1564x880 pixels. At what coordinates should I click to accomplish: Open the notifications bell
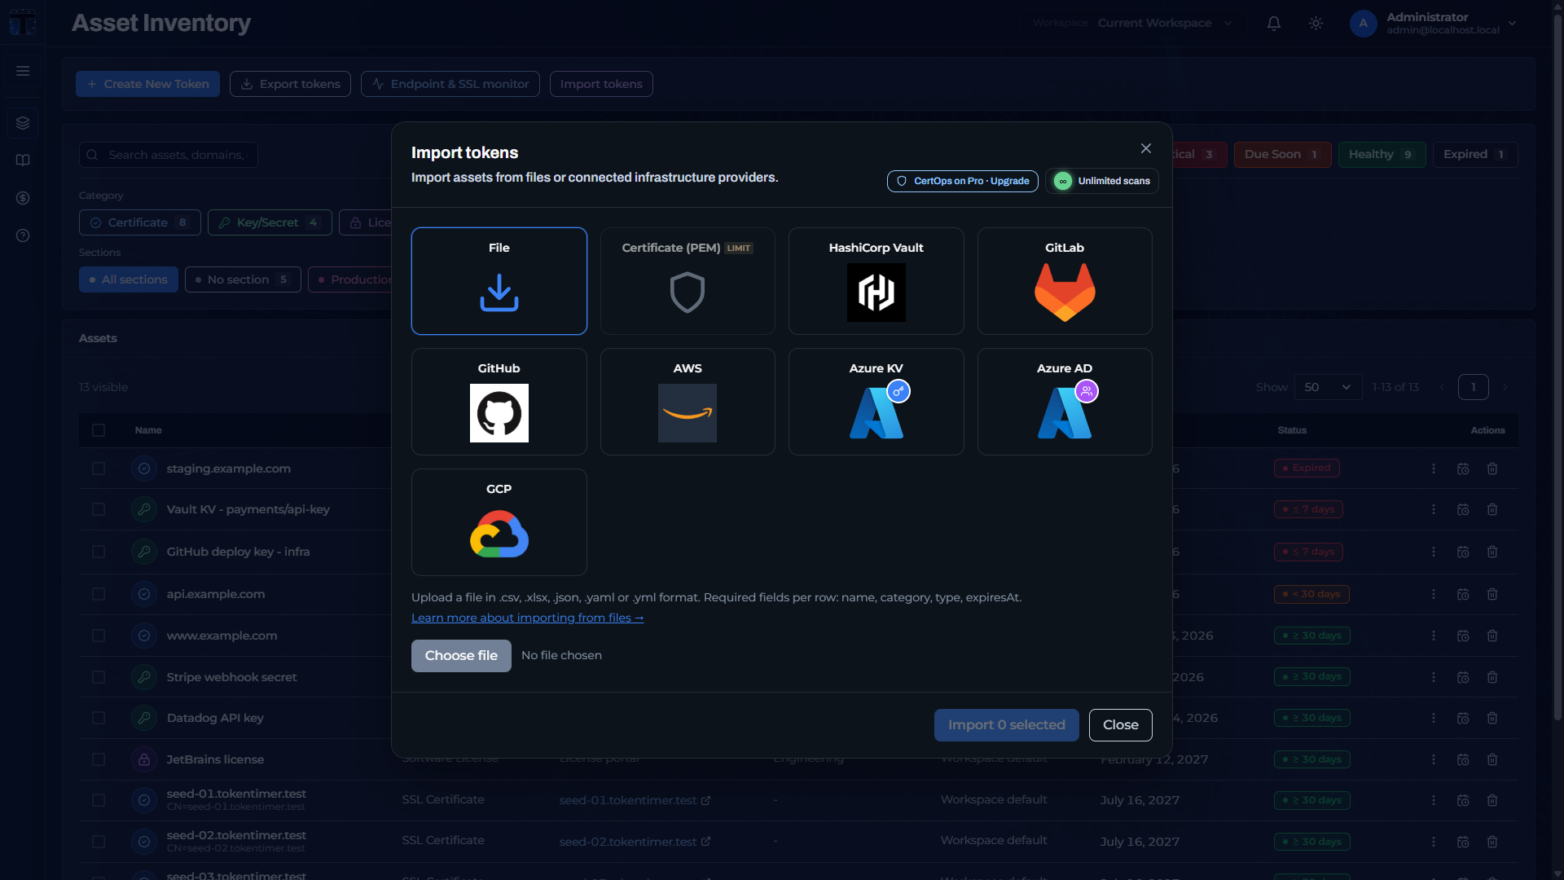(1274, 24)
